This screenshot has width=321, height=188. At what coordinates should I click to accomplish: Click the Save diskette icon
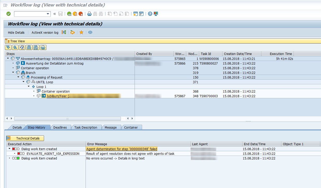(60, 14)
